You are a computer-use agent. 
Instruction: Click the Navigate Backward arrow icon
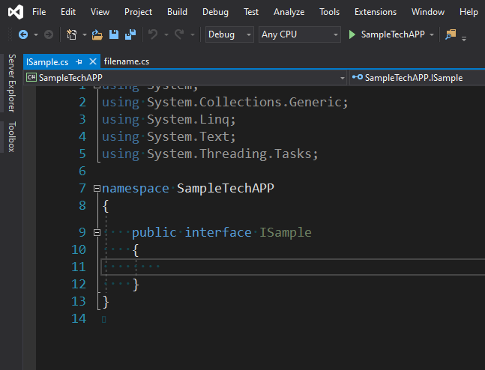point(23,34)
